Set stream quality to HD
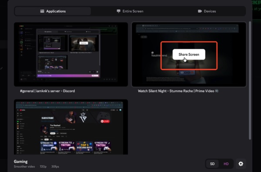This screenshot has width=261, height=172. 226,164
